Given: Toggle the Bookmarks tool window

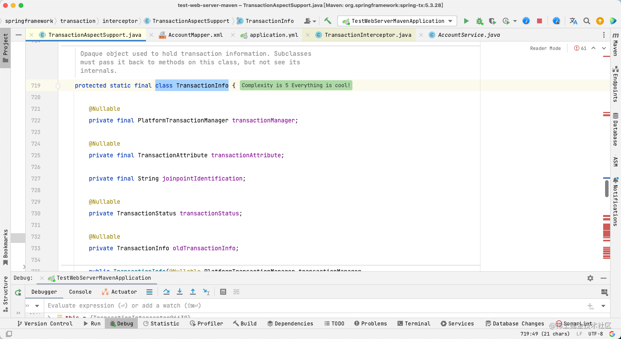Looking at the screenshot, I should click(5, 247).
